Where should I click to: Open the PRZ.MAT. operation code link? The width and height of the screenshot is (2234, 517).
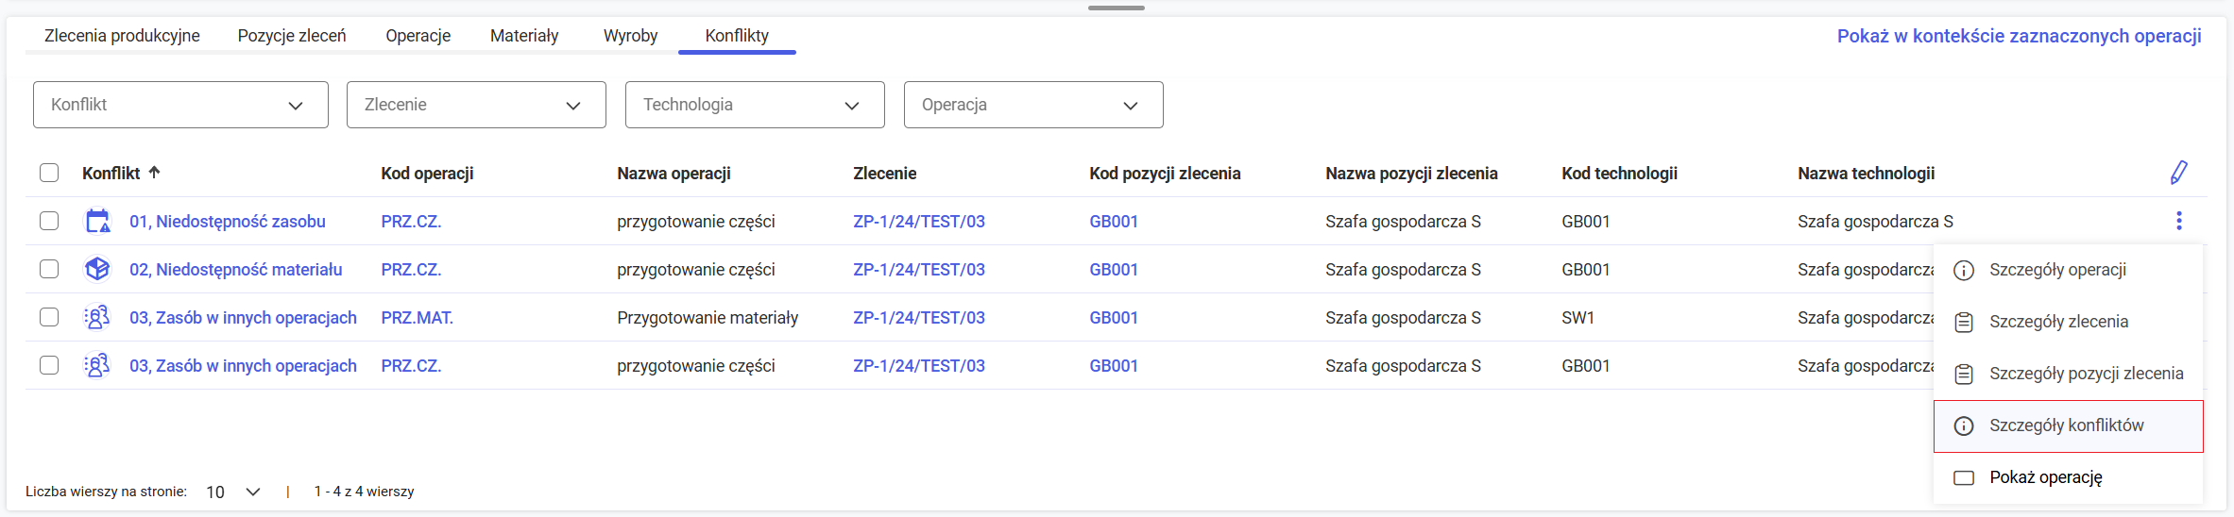tap(417, 318)
